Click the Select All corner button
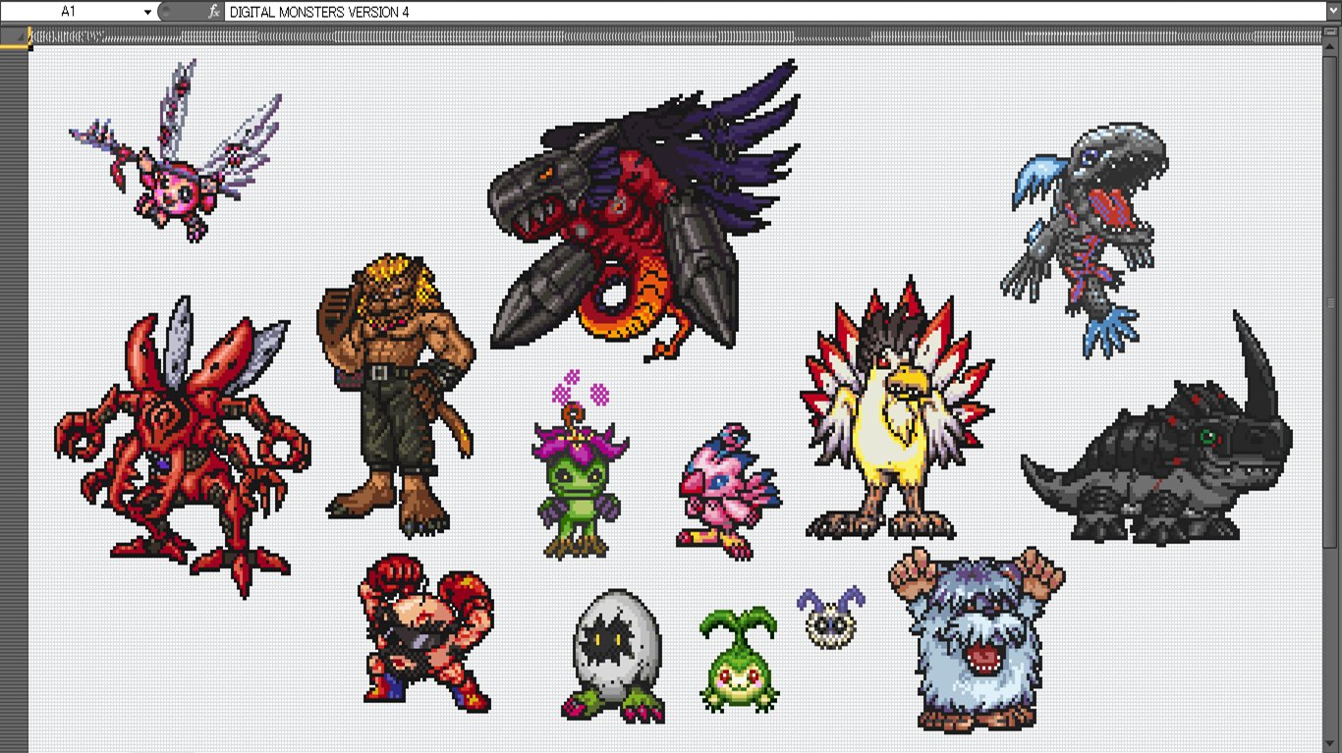The width and height of the screenshot is (1342, 753). pos(14,37)
